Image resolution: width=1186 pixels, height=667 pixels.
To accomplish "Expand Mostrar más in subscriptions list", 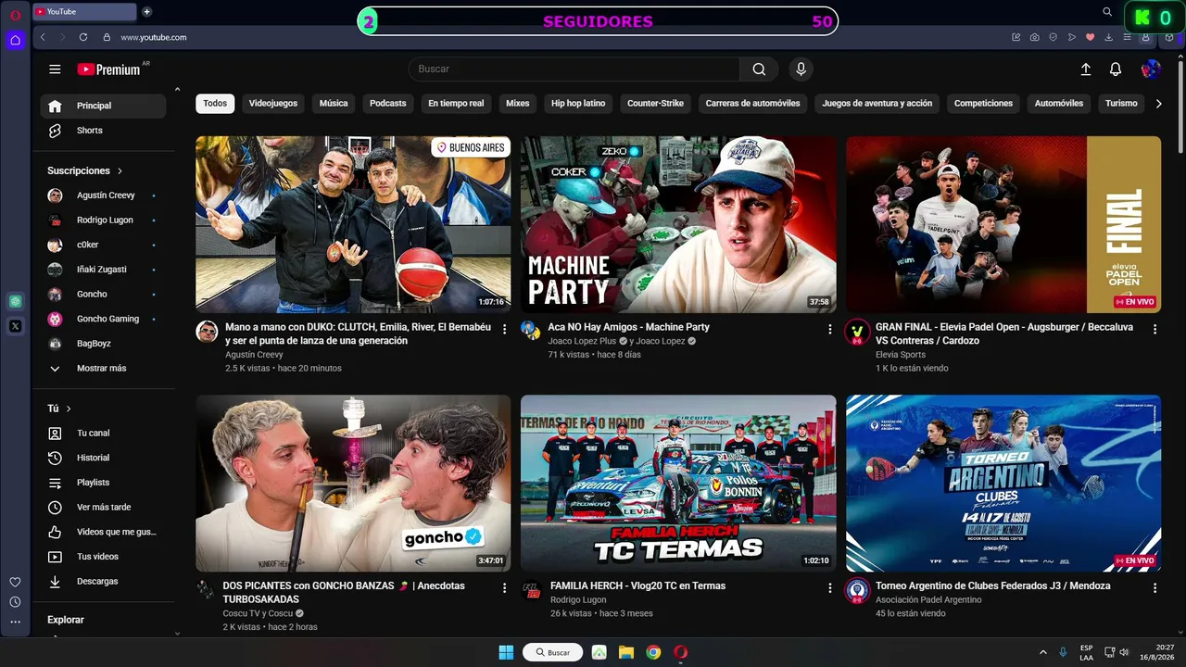I will 102,369.
